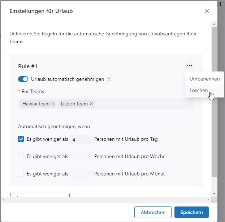Open the Rule #1 three-dot options menu
This screenshot has width=225, height=222.
190,66
